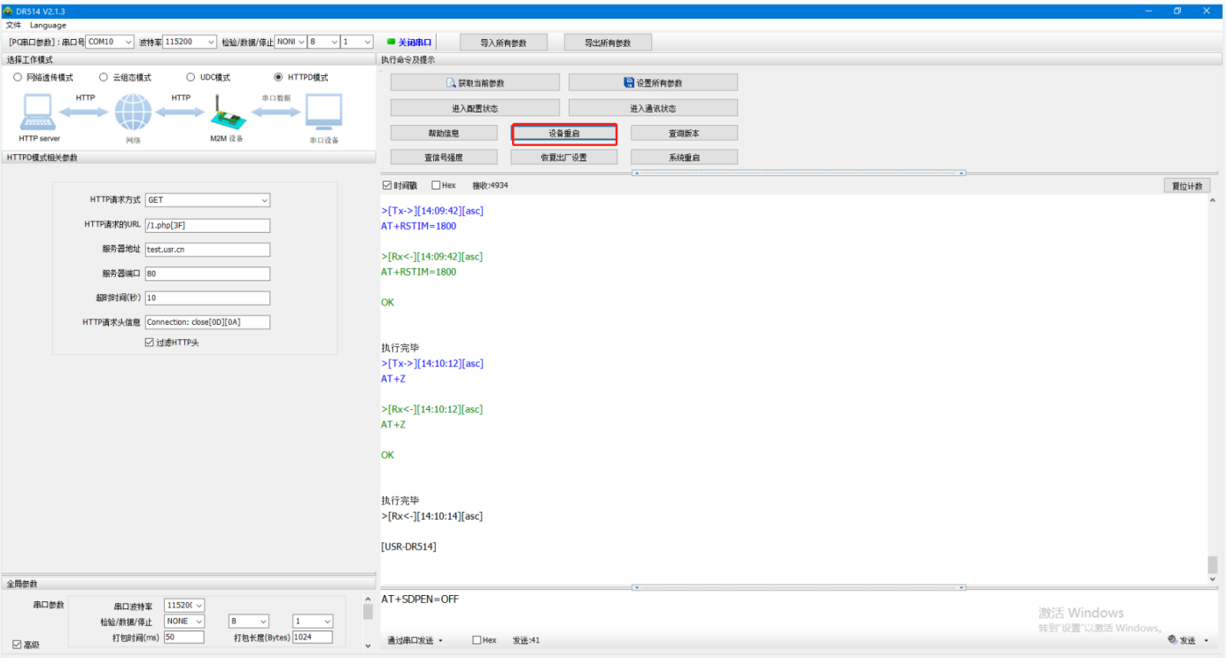Click the 发送 send icon button
This screenshot has width=1226, height=658.
[x=1183, y=640]
